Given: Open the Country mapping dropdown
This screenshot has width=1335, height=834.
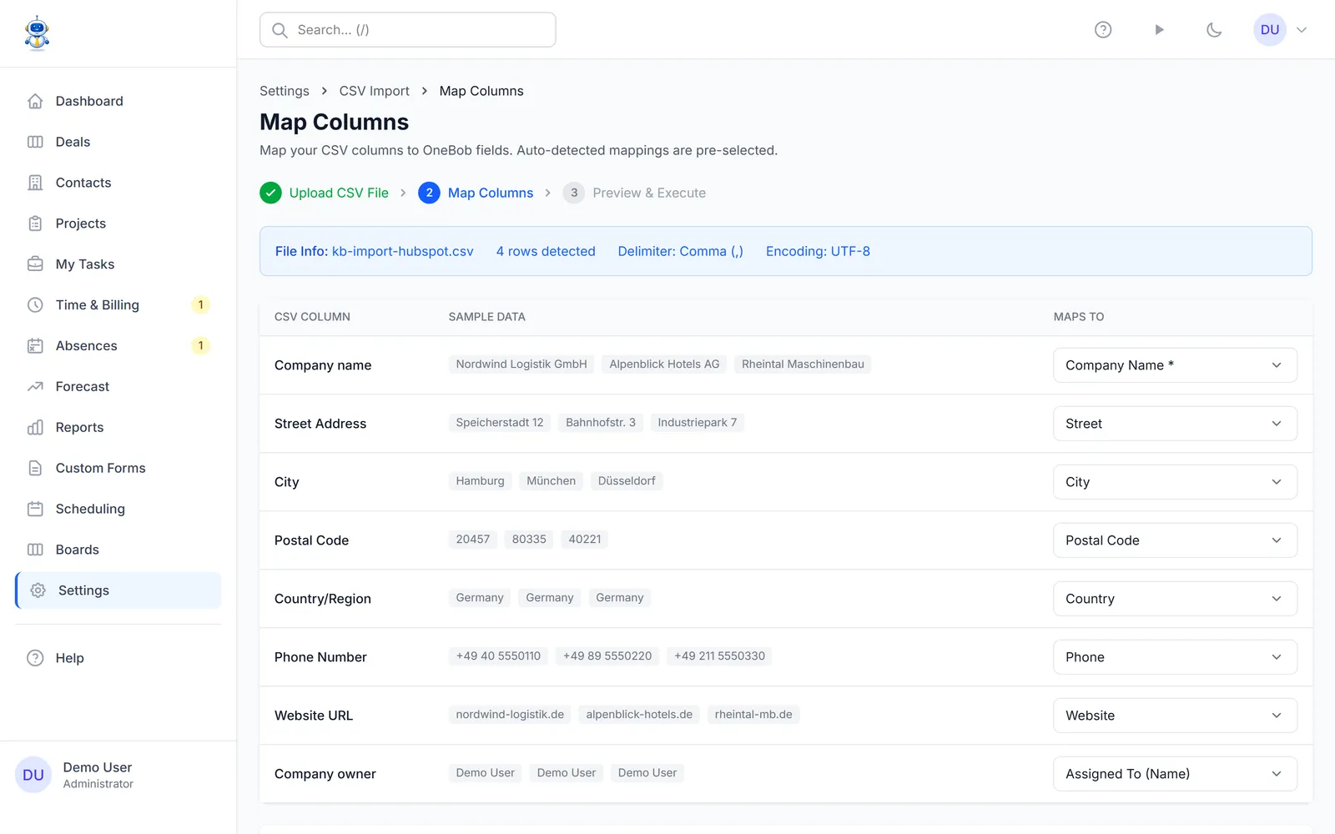Looking at the screenshot, I should click(x=1175, y=599).
